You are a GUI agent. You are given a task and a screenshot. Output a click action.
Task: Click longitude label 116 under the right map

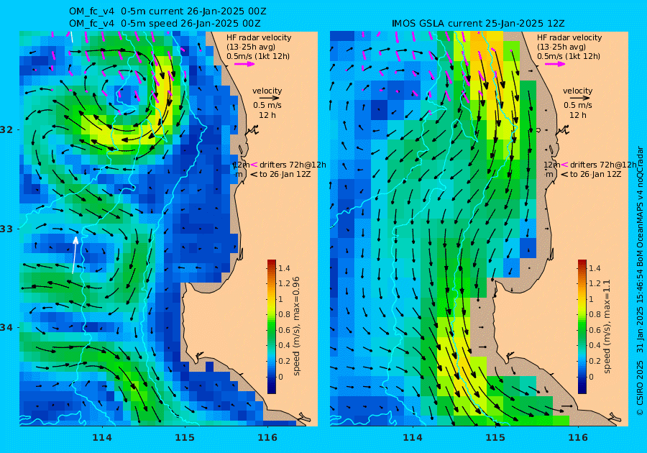(x=578, y=438)
